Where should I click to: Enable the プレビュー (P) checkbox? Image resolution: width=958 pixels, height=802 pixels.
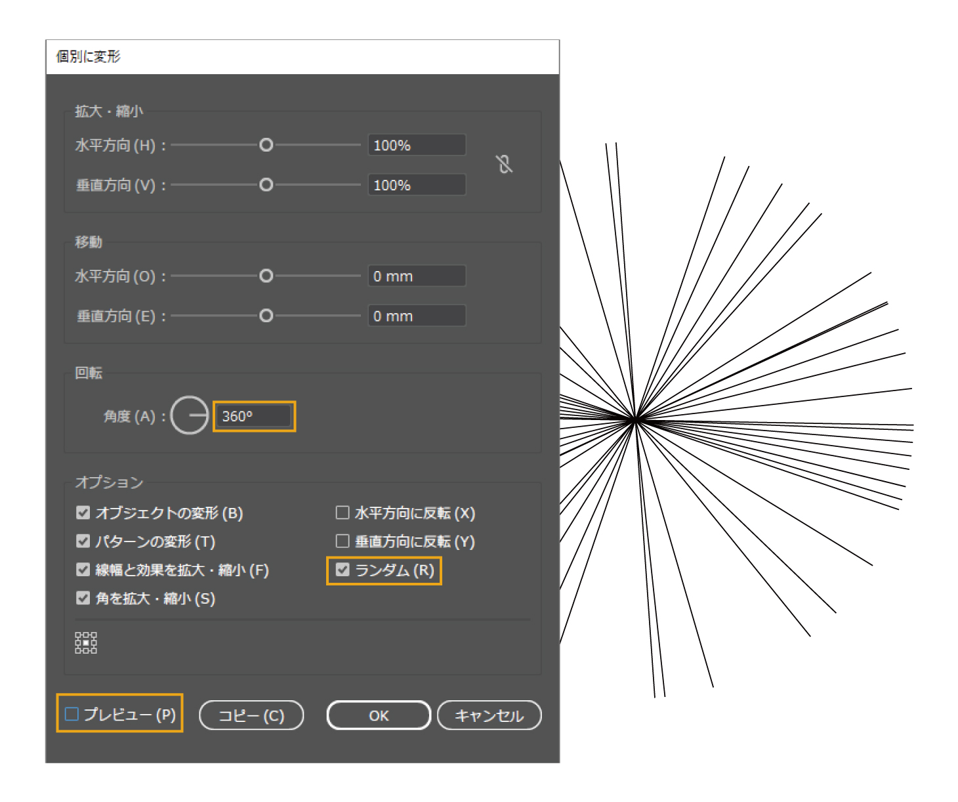72,714
